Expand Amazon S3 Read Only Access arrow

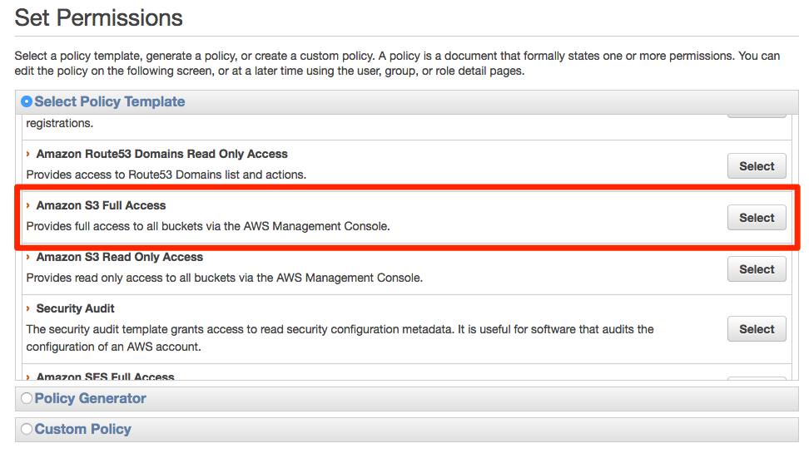pos(27,257)
